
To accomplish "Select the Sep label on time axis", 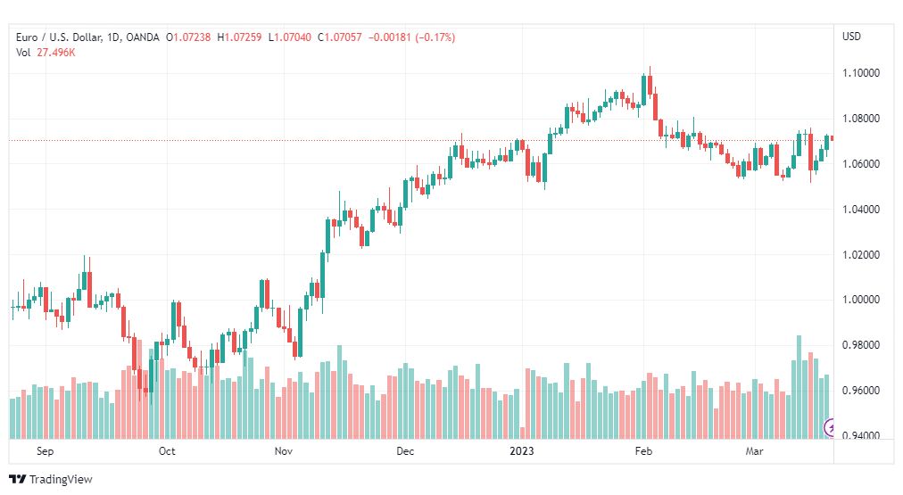I will [45, 450].
